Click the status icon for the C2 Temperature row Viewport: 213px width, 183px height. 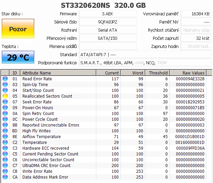tap(5, 142)
